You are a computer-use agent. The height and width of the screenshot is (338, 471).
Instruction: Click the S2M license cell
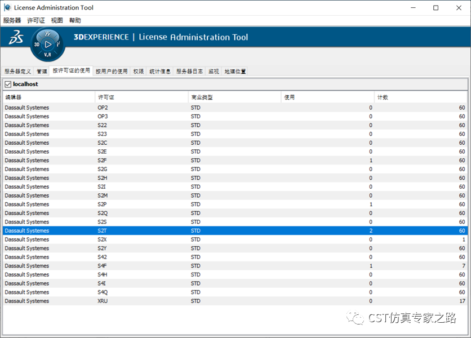(x=103, y=195)
